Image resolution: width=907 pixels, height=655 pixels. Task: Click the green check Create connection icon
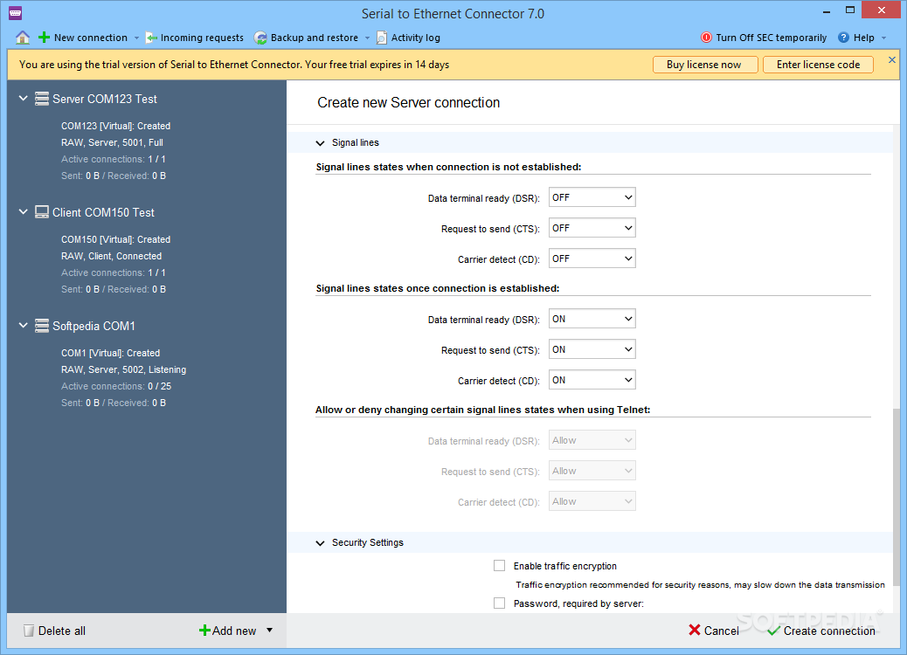click(x=773, y=631)
